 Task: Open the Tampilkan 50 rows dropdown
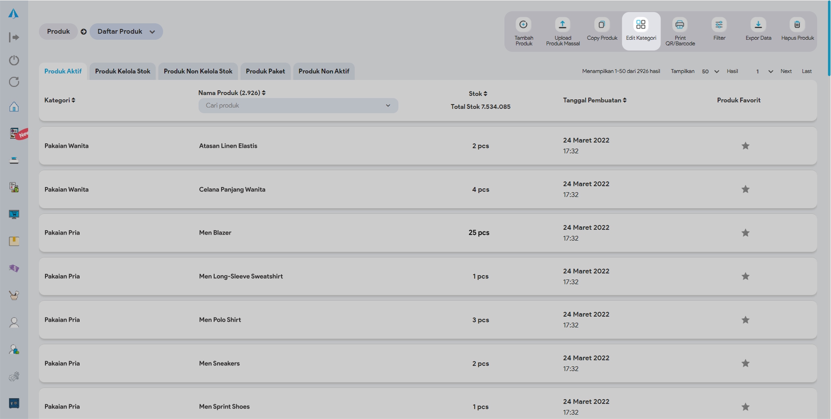click(x=710, y=72)
